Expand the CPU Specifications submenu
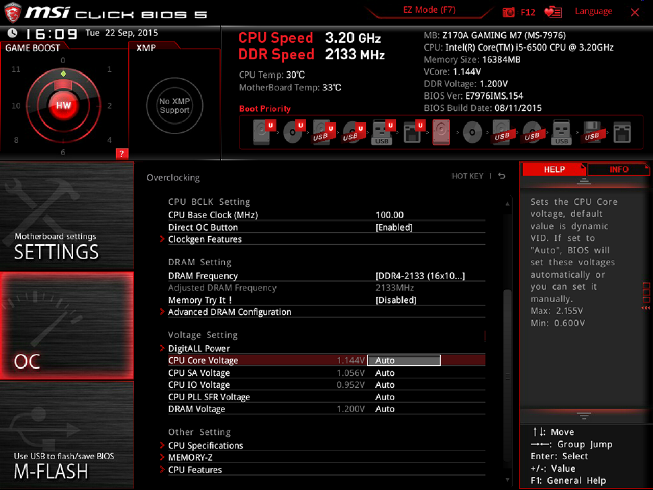 pos(206,445)
